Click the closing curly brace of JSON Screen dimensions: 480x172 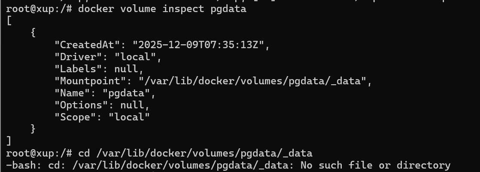pos(33,129)
